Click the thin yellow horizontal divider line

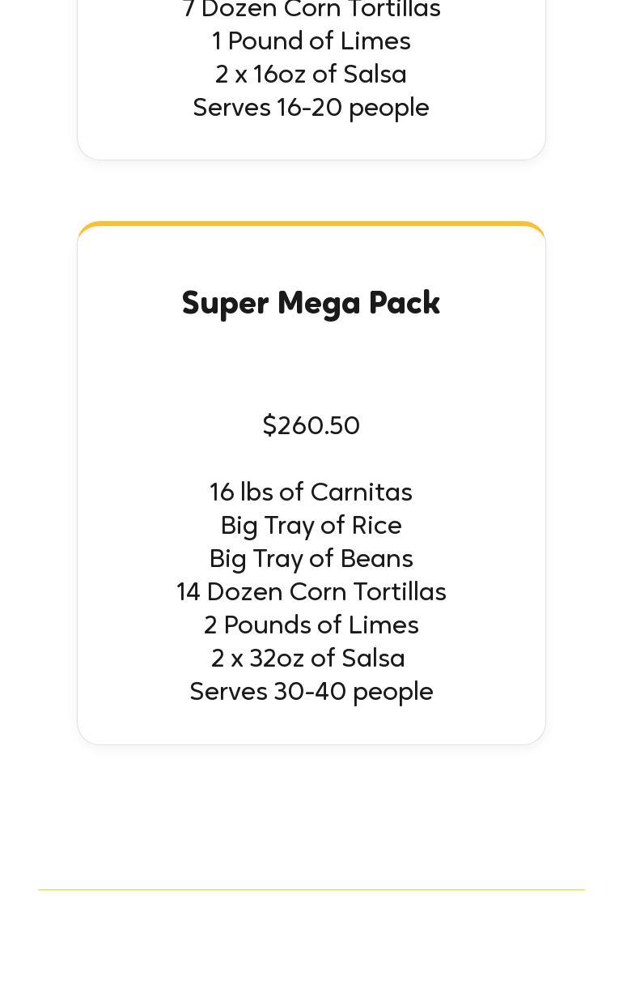[311, 889]
